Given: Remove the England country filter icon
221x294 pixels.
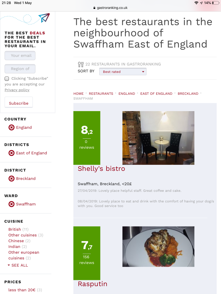Looking at the screenshot, I should [x=12, y=127].
